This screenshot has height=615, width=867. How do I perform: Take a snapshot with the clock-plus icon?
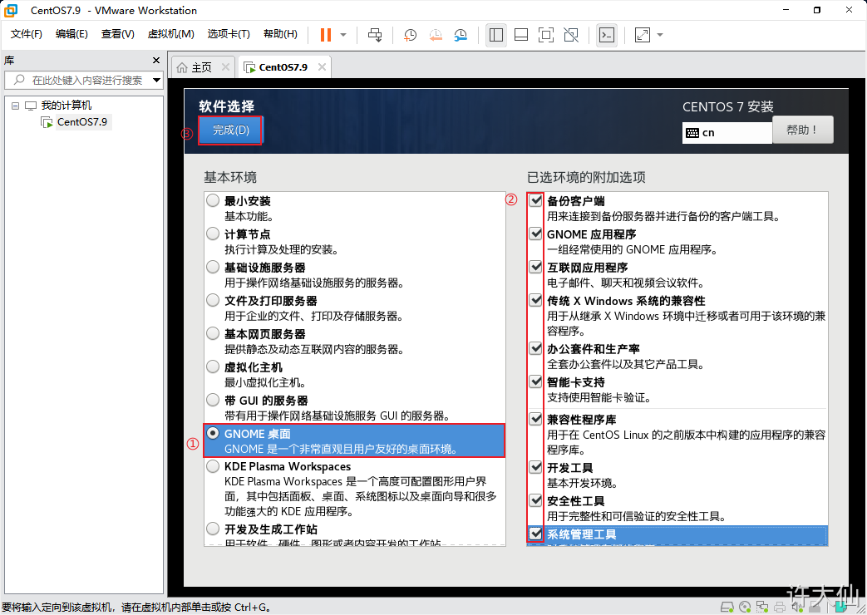(x=410, y=35)
